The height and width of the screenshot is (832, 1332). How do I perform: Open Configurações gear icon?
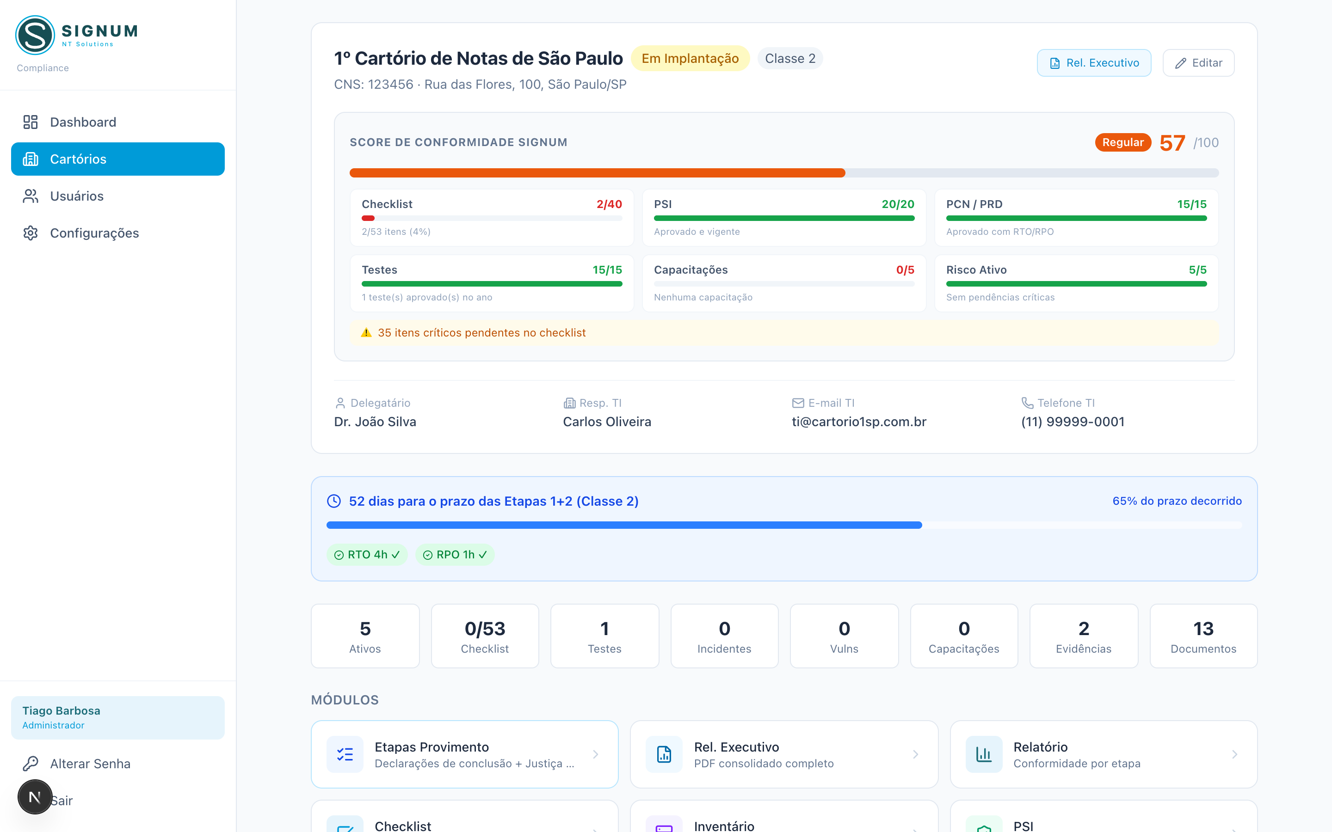[30, 233]
